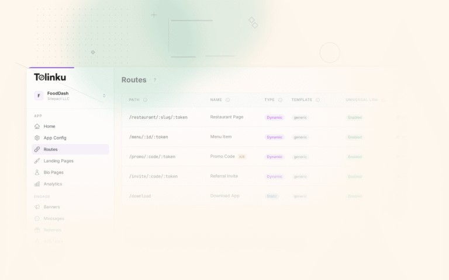This screenshot has height=280, width=449.
Task: Click Static badge in Download App row
Action: pos(271,196)
